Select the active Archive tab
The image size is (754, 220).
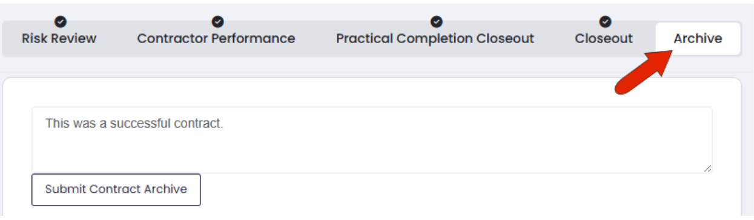[x=698, y=39]
